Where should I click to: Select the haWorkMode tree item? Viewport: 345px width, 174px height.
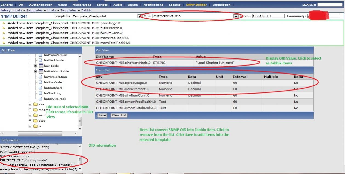click(54, 60)
